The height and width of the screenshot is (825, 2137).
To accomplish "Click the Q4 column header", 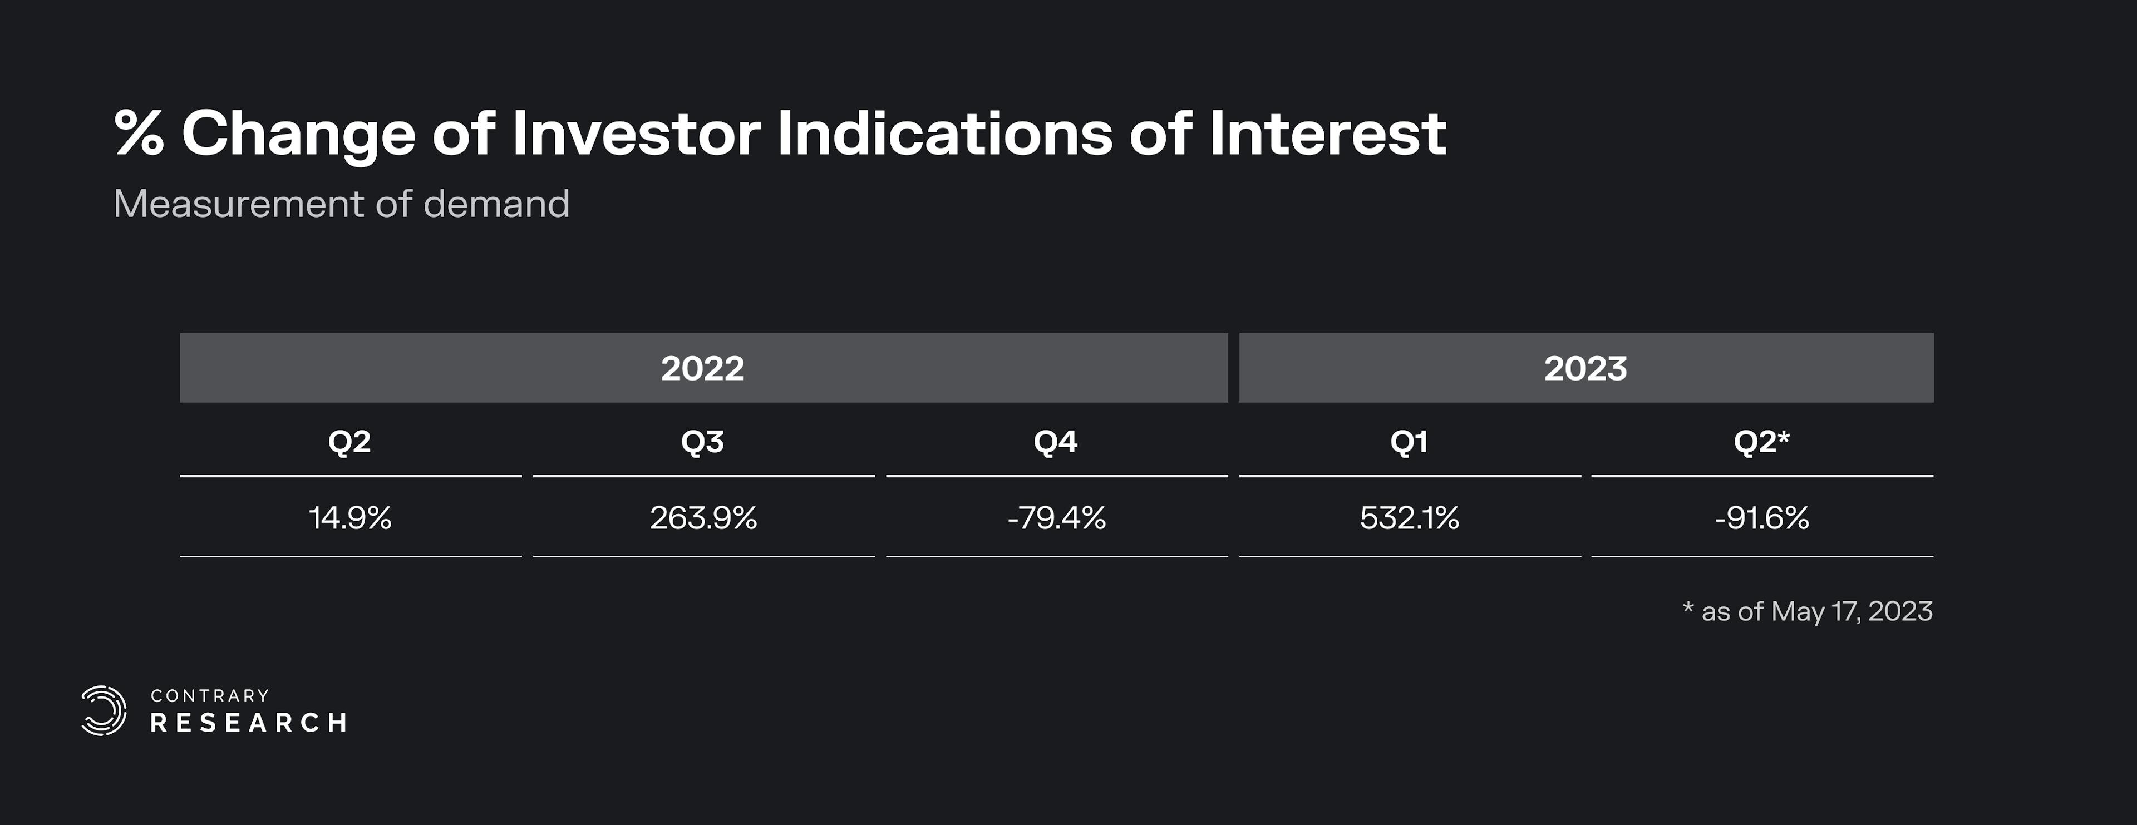I will (1055, 442).
